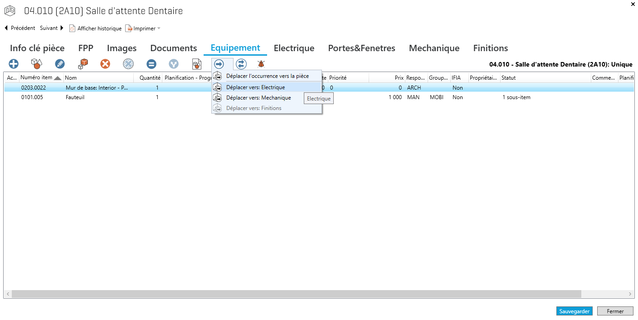638x320 pixels.
Task: Expand the Imprimer dropdown arrow
Action: coord(159,29)
